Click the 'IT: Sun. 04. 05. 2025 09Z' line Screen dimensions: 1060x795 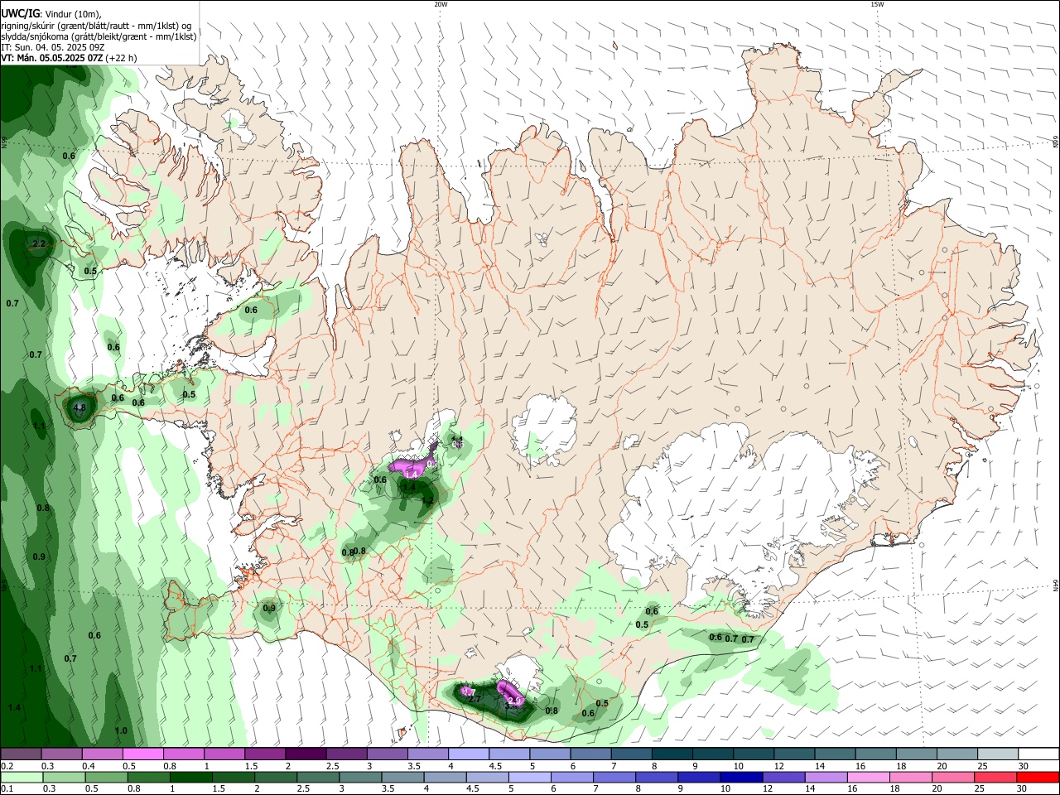(52, 47)
